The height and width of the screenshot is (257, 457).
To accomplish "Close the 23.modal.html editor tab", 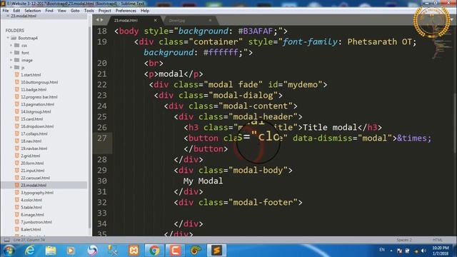I will point(156,20).
